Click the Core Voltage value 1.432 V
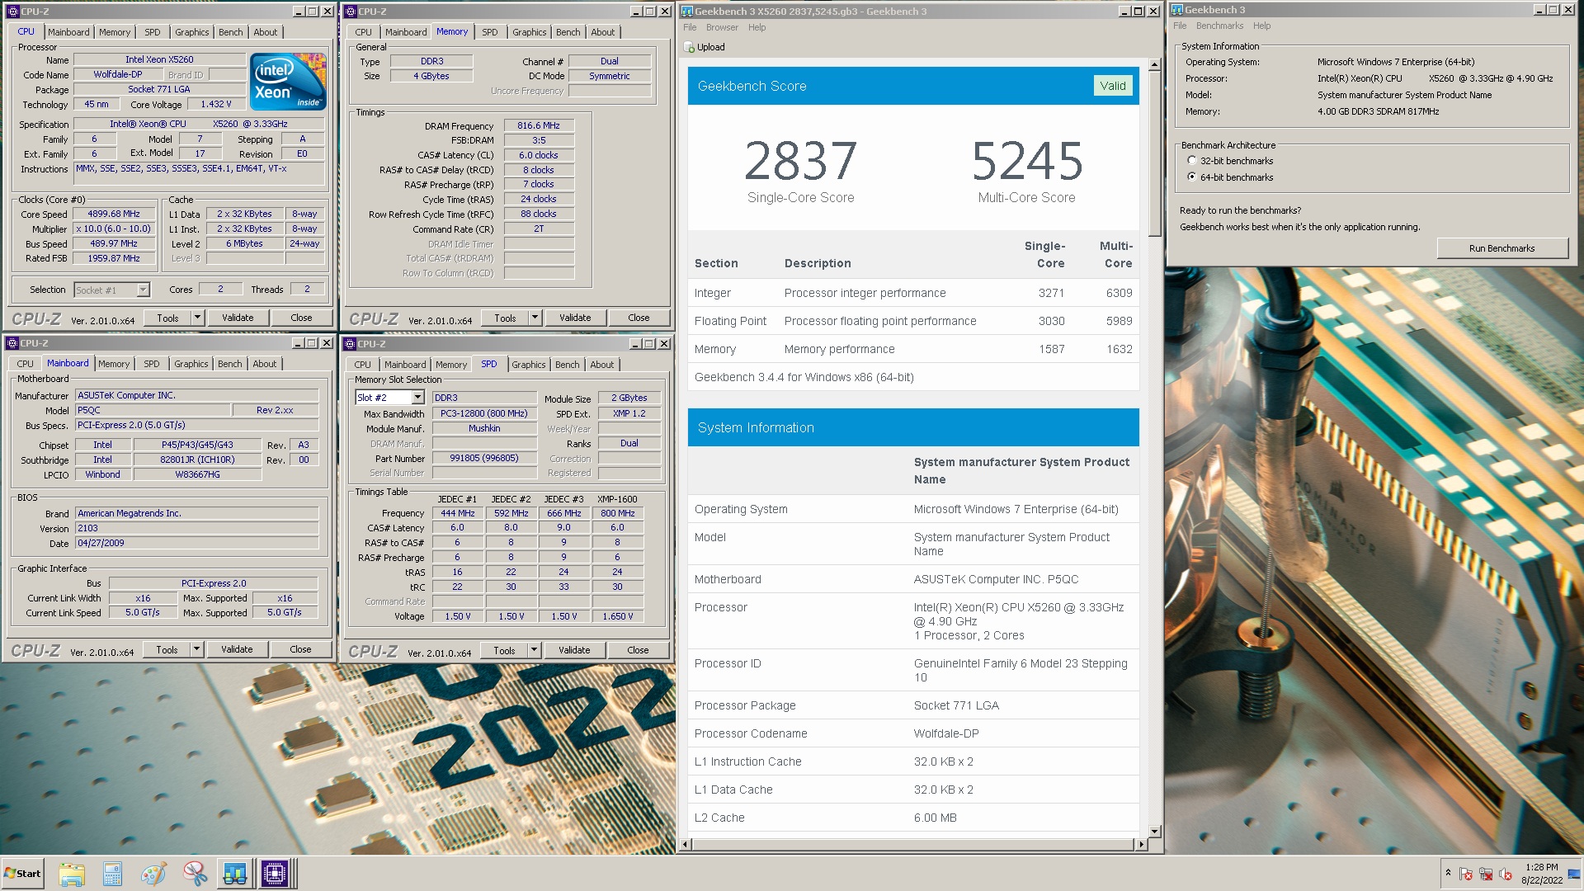Viewport: 1584px width, 891px height. pyautogui.click(x=216, y=104)
